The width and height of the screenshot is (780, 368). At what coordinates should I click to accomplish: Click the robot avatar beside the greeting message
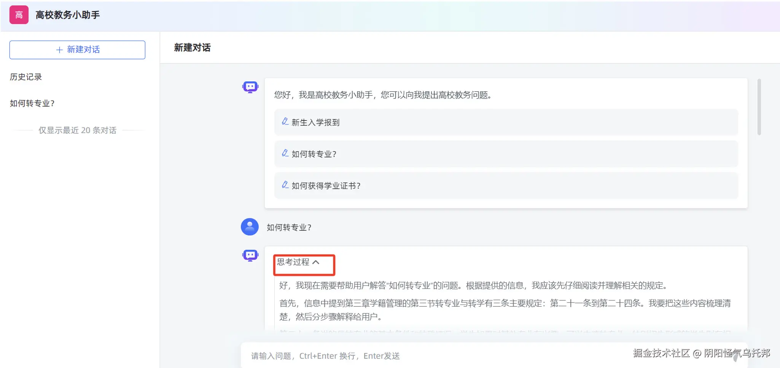[x=250, y=87]
